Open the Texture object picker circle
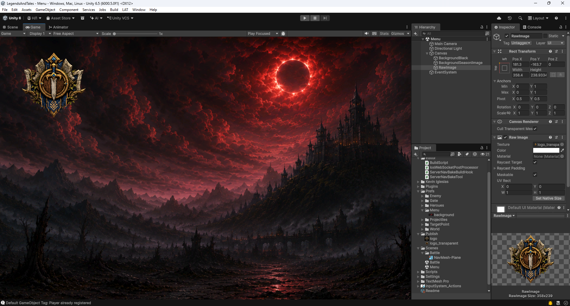The height and width of the screenshot is (306, 570). click(562, 144)
